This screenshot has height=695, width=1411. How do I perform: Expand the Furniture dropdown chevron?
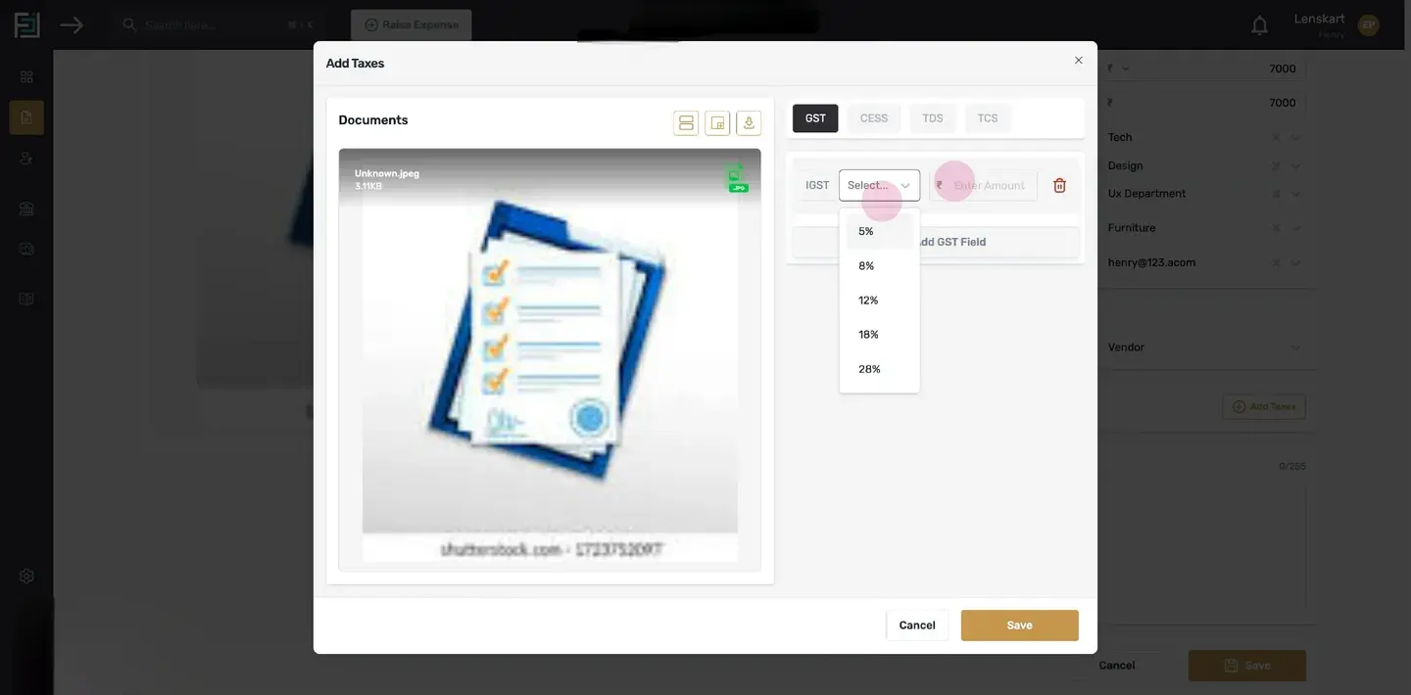pos(1296,228)
